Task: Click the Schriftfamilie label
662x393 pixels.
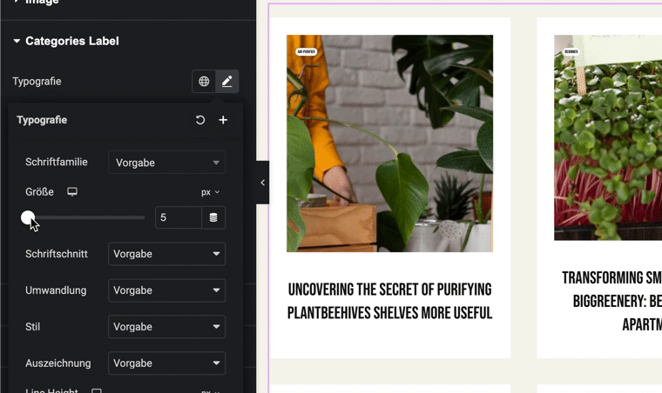Action: (x=57, y=163)
